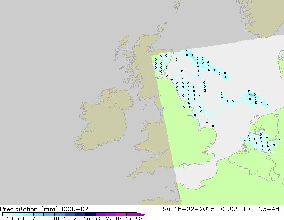Viewport: 284px width, 220px height.
Task: Select the 45–50 mm magenta legend swatch
Action: tap(132, 214)
